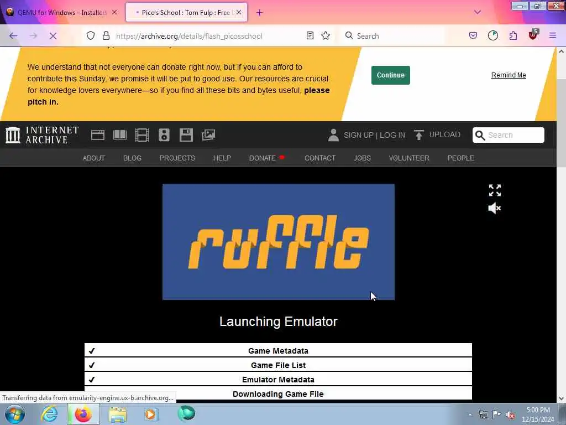566x425 pixels.
Task: Switch to QEMU for Windows tab
Action: click(62, 12)
